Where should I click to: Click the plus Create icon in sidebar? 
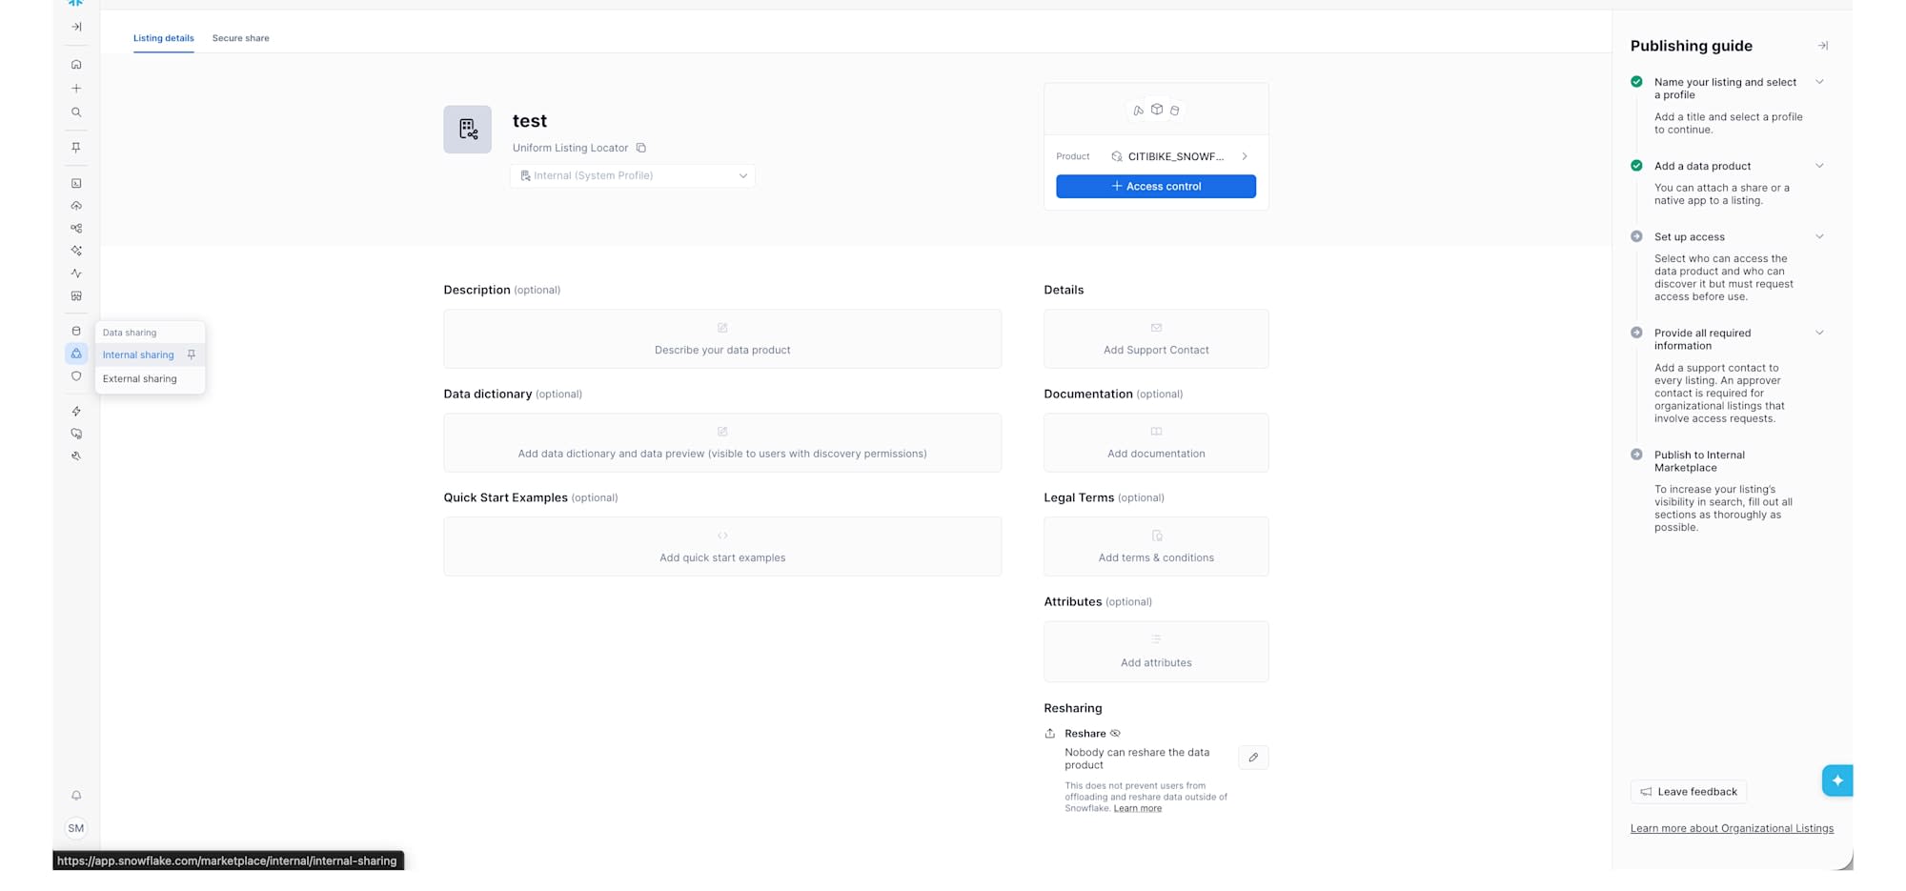[76, 89]
